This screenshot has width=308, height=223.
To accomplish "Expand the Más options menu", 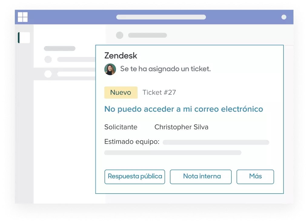I will [255, 177].
